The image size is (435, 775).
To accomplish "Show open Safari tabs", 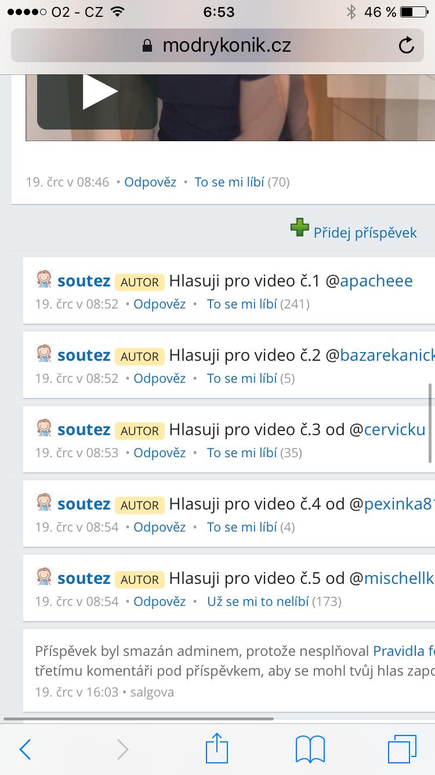I will coord(402,749).
